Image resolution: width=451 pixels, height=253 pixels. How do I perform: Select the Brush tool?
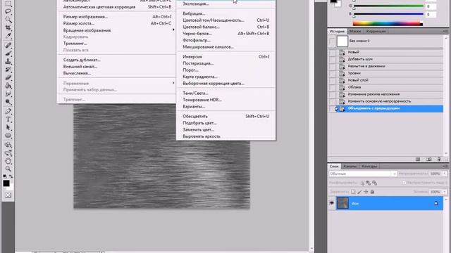click(8, 53)
